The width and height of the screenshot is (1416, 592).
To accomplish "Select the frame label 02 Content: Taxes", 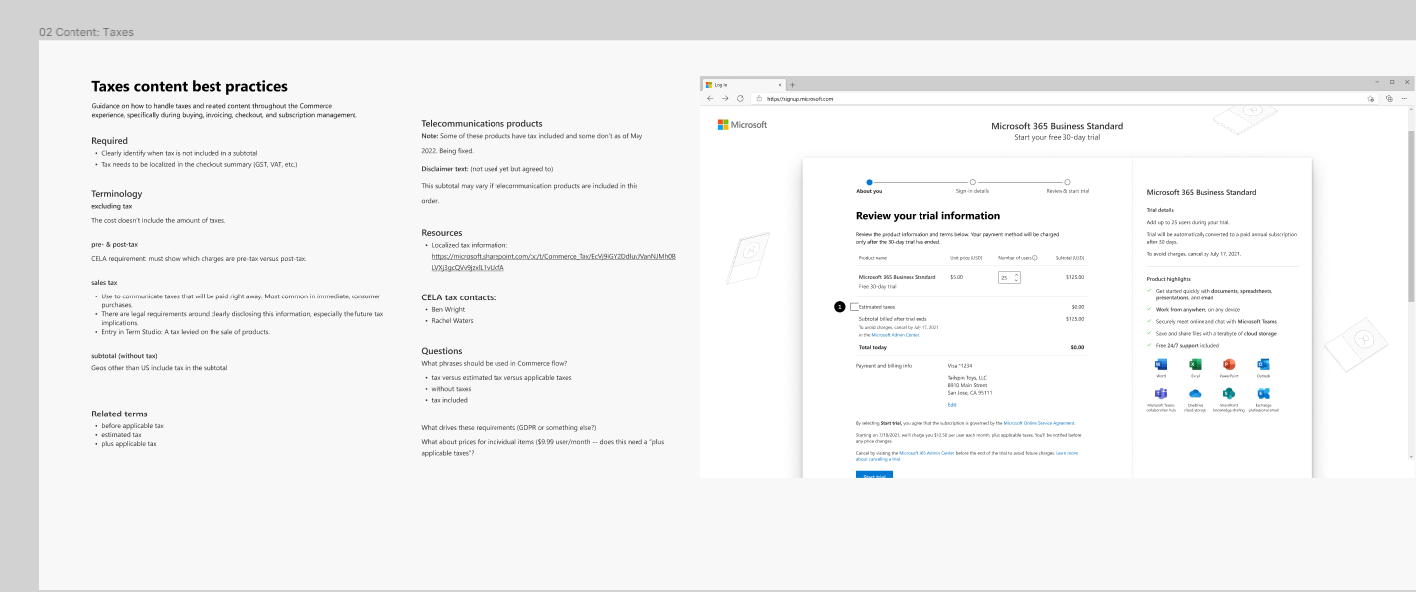I will (86, 32).
